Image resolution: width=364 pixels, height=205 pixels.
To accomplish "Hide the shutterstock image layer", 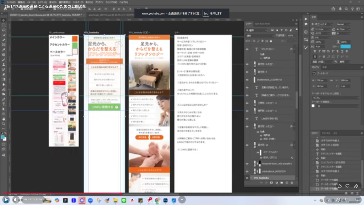I will click(247, 80).
